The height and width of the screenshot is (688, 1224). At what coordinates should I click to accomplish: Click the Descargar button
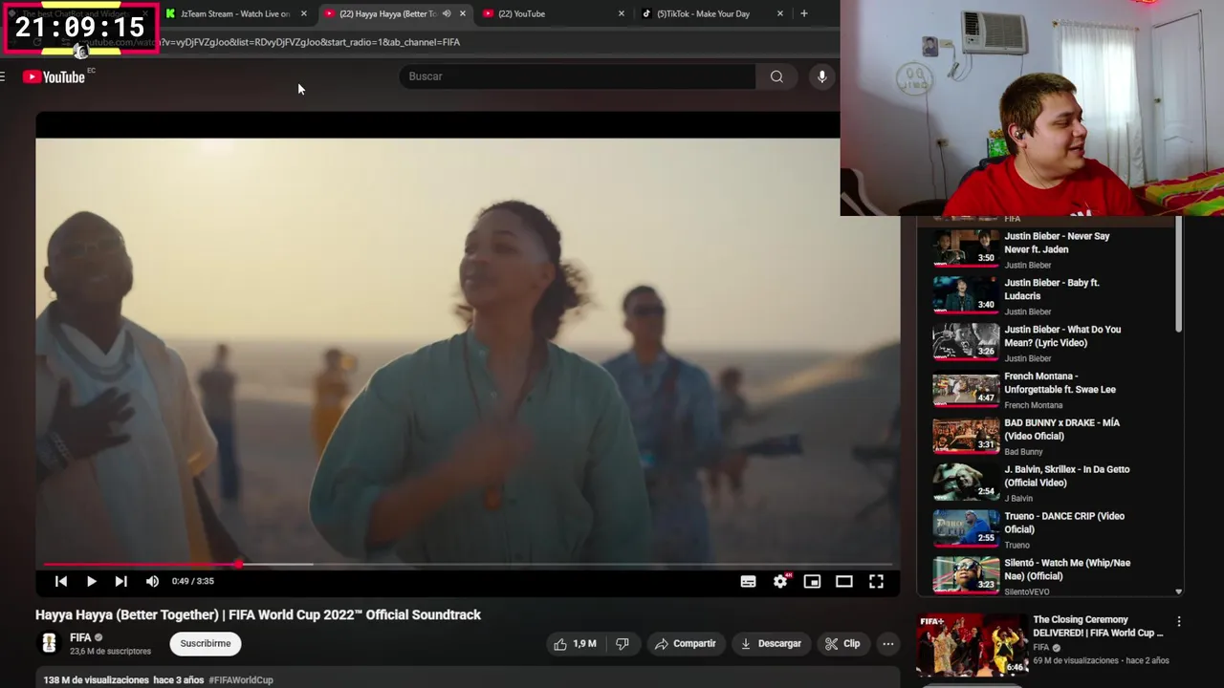tap(771, 644)
